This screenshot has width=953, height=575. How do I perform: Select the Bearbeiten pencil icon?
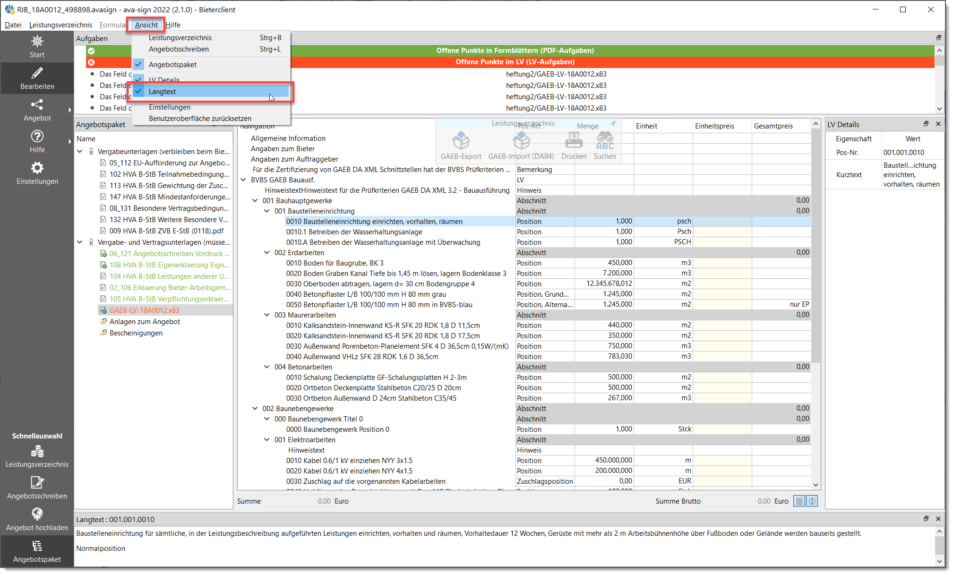(37, 73)
